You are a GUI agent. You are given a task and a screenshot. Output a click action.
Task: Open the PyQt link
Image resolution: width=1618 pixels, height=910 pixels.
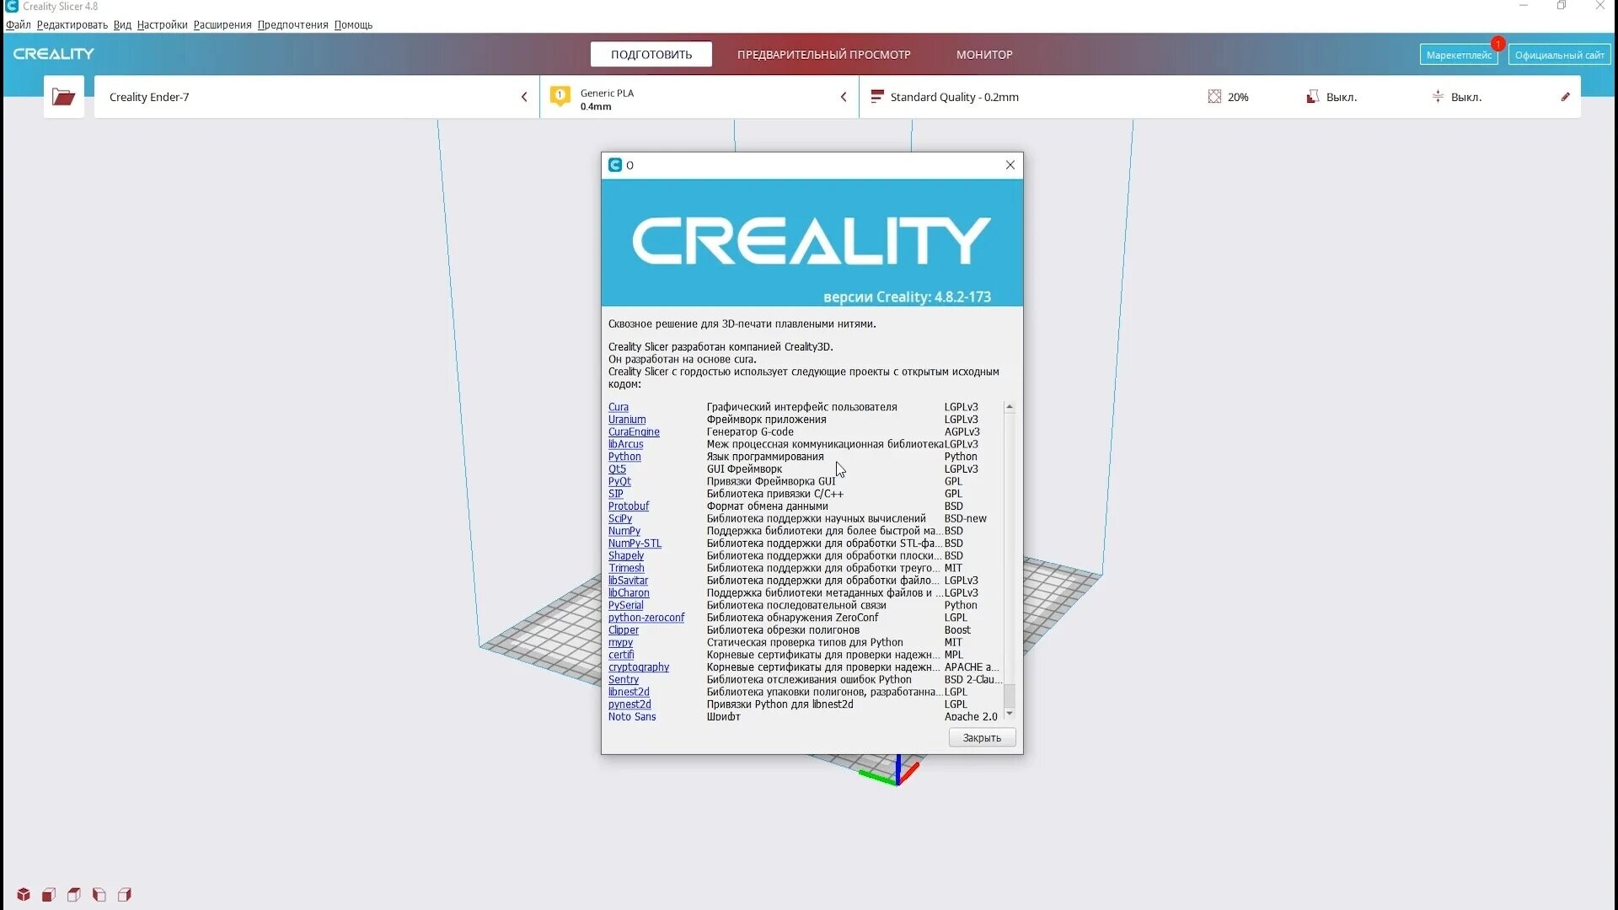click(x=619, y=481)
